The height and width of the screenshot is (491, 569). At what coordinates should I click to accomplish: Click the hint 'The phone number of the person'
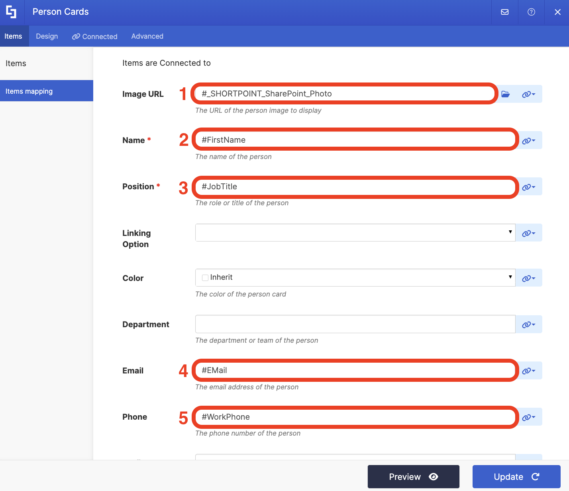248,433
